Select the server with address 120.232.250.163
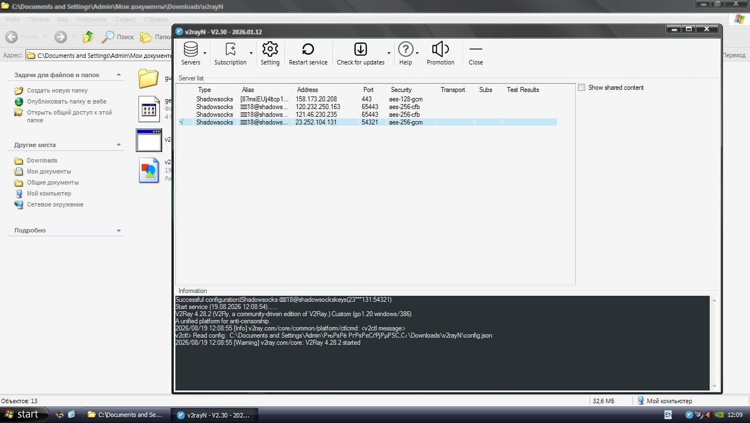 (x=367, y=107)
